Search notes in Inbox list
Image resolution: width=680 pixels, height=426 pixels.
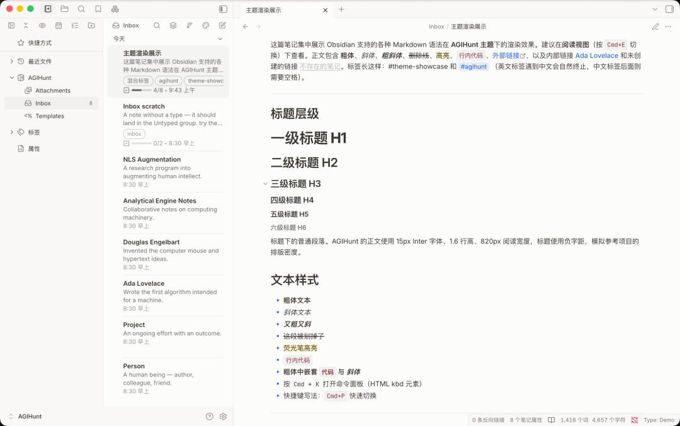157,26
